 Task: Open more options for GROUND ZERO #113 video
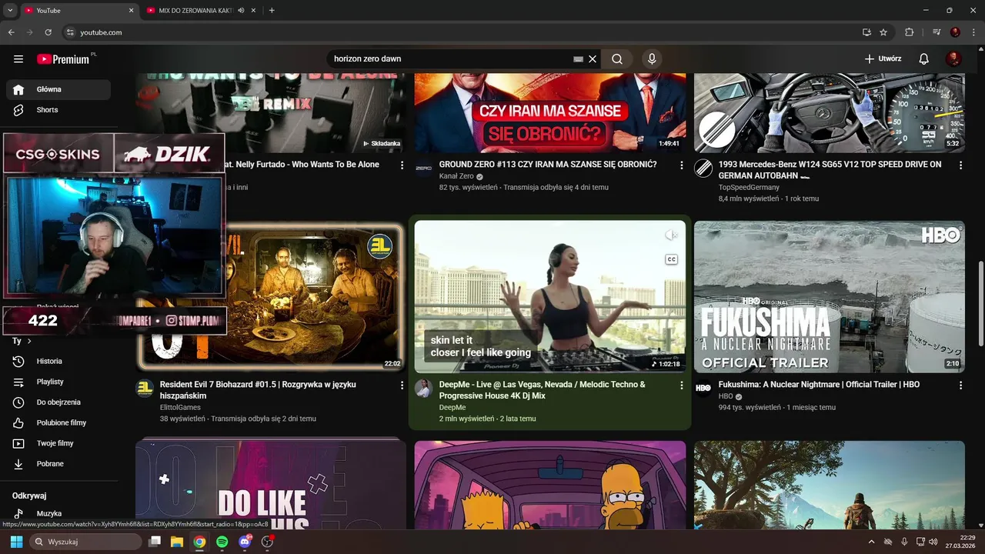point(681,165)
